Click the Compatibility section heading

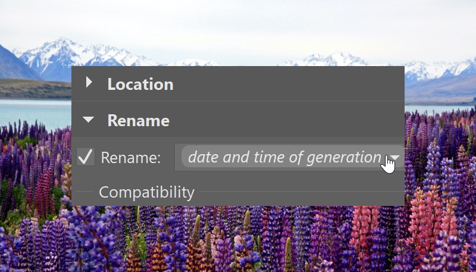click(146, 192)
